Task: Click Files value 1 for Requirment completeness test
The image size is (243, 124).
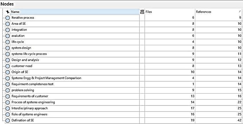Action: pos(193,84)
